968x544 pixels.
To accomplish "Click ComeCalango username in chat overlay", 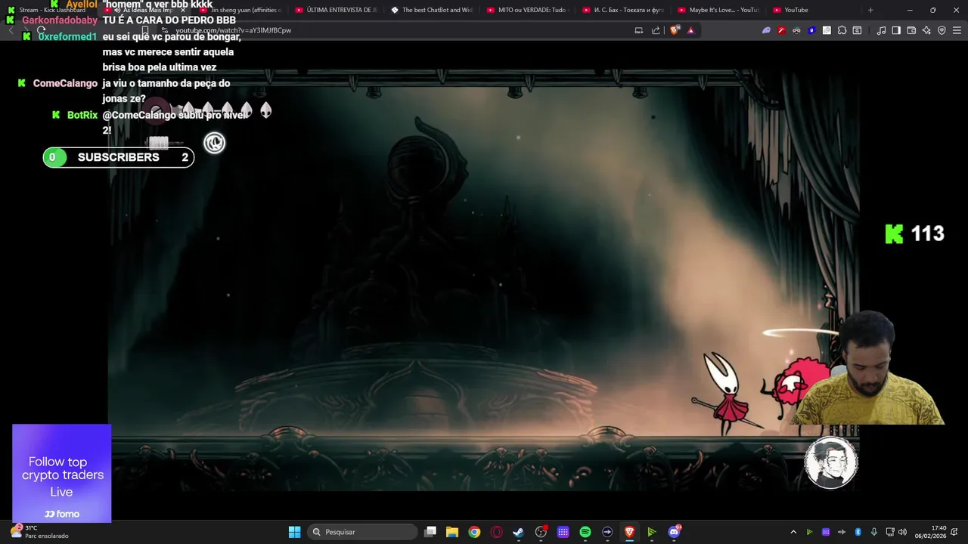I will click(x=65, y=83).
